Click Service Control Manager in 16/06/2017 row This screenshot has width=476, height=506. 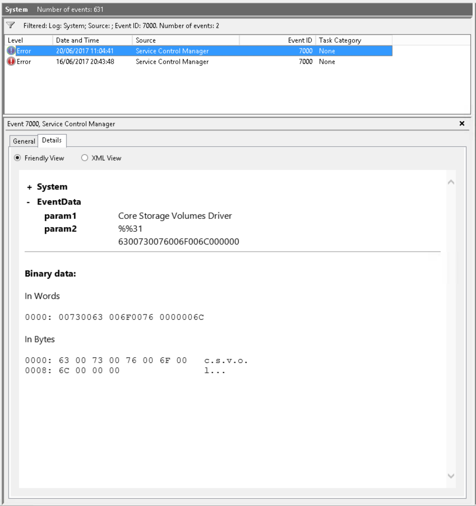point(172,62)
